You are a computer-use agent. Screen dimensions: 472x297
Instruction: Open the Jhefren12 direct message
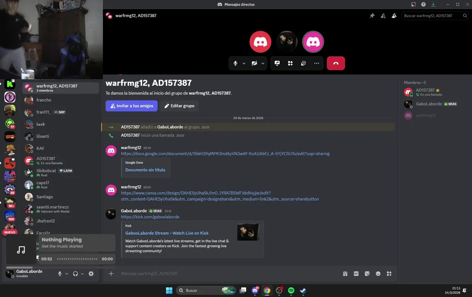[61, 221]
